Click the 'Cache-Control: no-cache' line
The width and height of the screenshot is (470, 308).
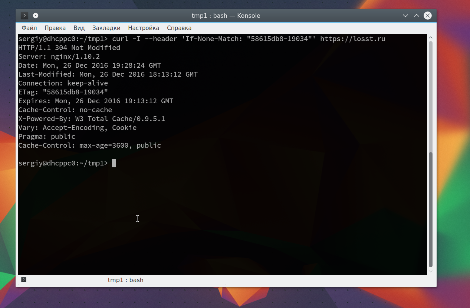[x=65, y=110]
